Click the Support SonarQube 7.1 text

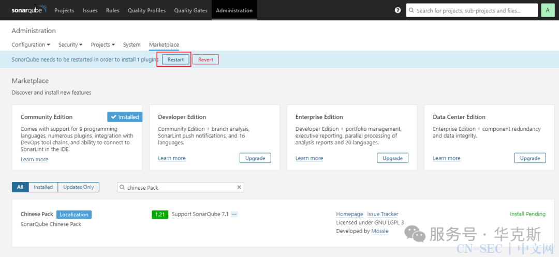[200, 214]
